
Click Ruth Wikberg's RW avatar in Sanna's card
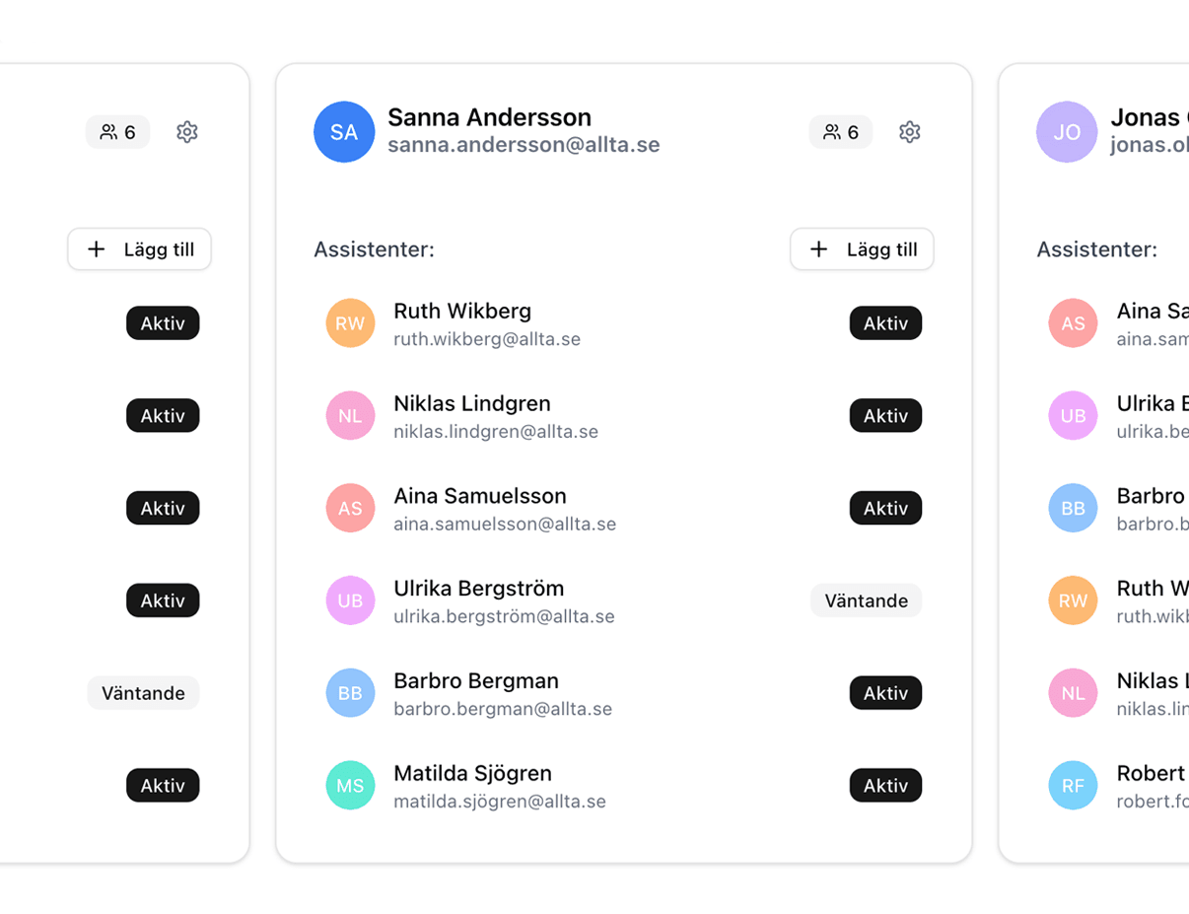tap(350, 323)
